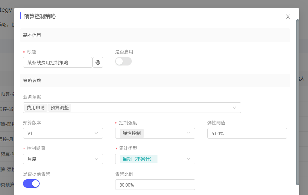Click the 预算控制策略 dialog title
Viewport: 308px width, 195px height.
[40, 17]
